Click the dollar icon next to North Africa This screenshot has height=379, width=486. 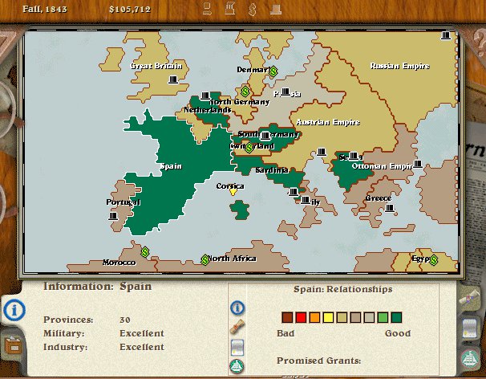[205, 260]
